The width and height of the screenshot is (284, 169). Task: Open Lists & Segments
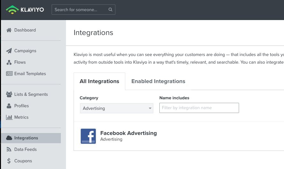(x=31, y=94)
